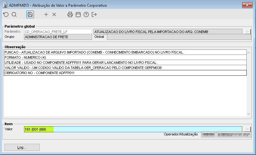Click the Log... button
This screenshot has width=256, height=155.
[22, 147]
